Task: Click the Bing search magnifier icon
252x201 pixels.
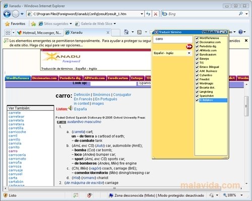Action: coord(240,14)
